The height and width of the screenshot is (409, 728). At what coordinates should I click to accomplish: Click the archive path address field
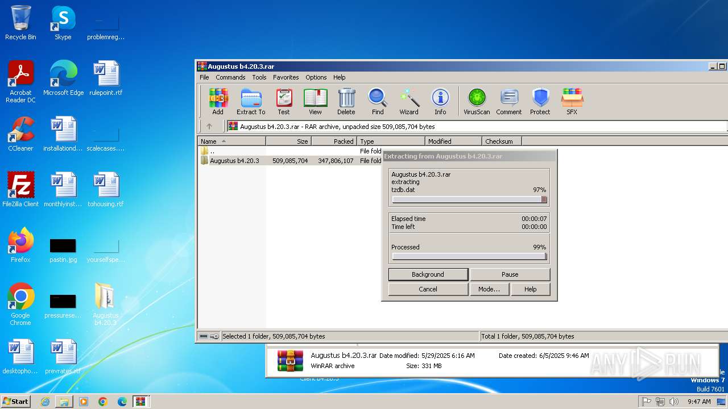[x=477, y=126]
